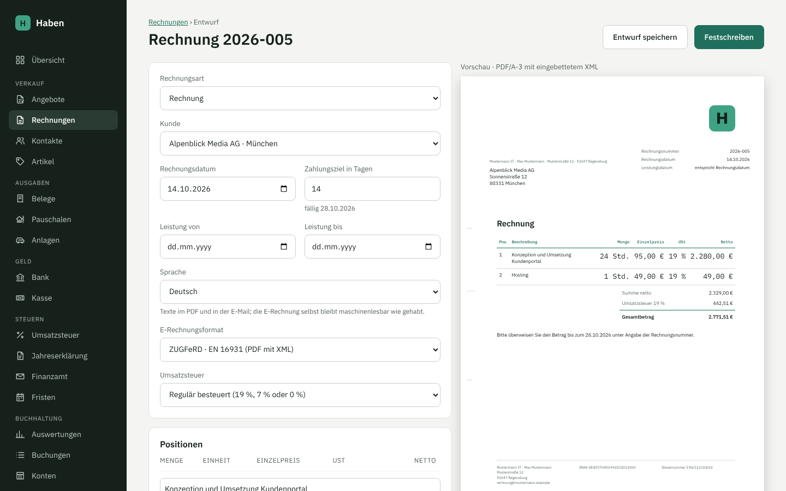
Task: Click the Übersicht grid icon
Action: pyautogui.click(x=20, y=60)
